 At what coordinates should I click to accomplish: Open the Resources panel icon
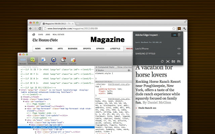point(43,61)
